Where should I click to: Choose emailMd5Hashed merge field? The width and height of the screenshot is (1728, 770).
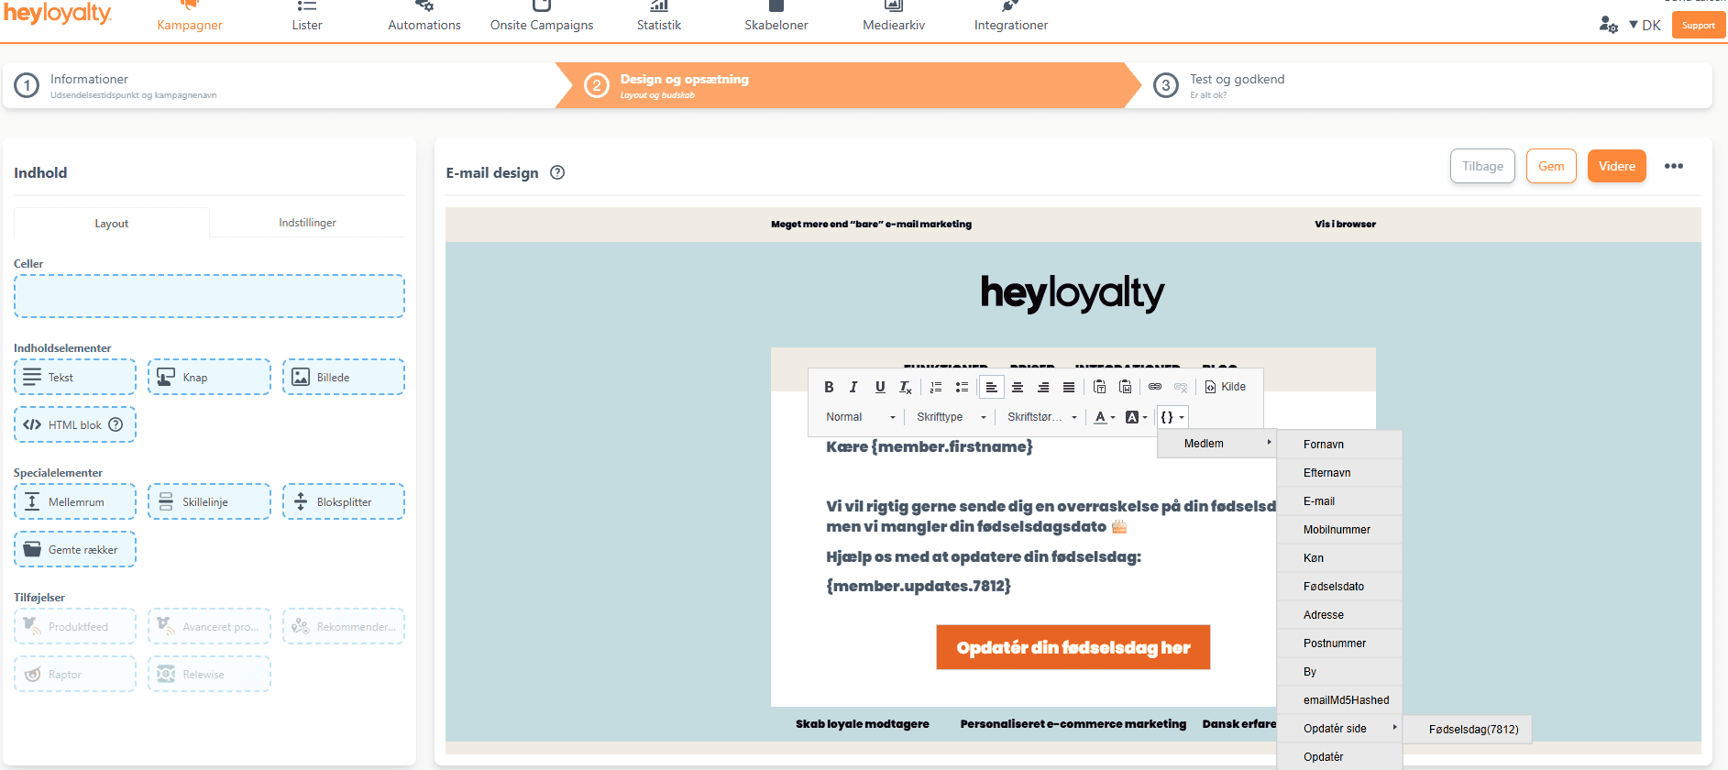1339,700
